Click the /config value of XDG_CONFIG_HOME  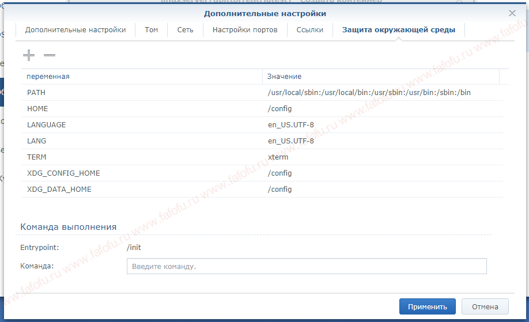click(x=279, y=173)
